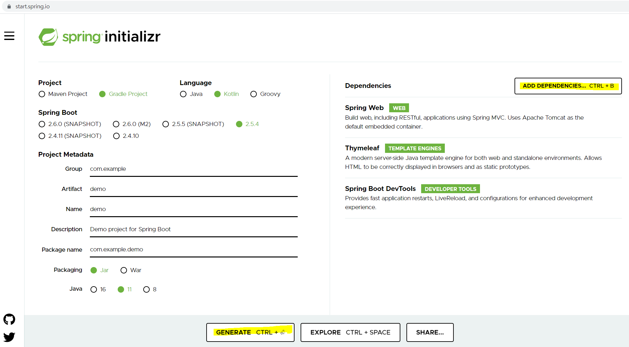Open Explore project preview
This screenshot has width=629, height=347.
click(x=350, y=332)
